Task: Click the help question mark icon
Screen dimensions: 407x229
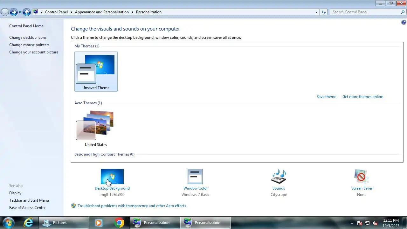Action: pyautogui.click(x=404, y=23)
